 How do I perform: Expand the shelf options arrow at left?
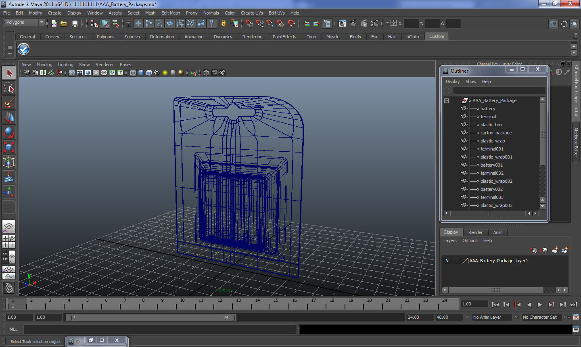(x=10, y=54)
